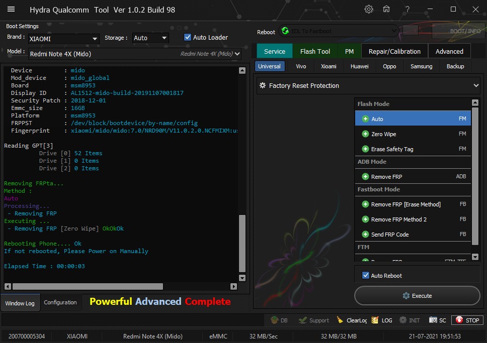Click the red STOP button
Viewport: 487px width, 343px height.
pos(467,320)
